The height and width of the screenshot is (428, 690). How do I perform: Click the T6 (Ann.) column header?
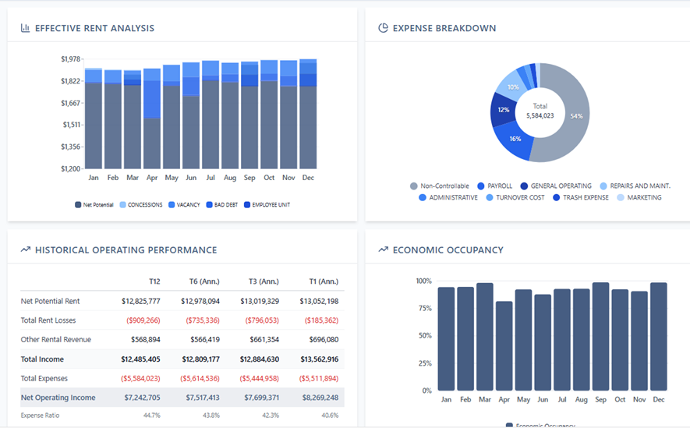(x=204, y=281)
